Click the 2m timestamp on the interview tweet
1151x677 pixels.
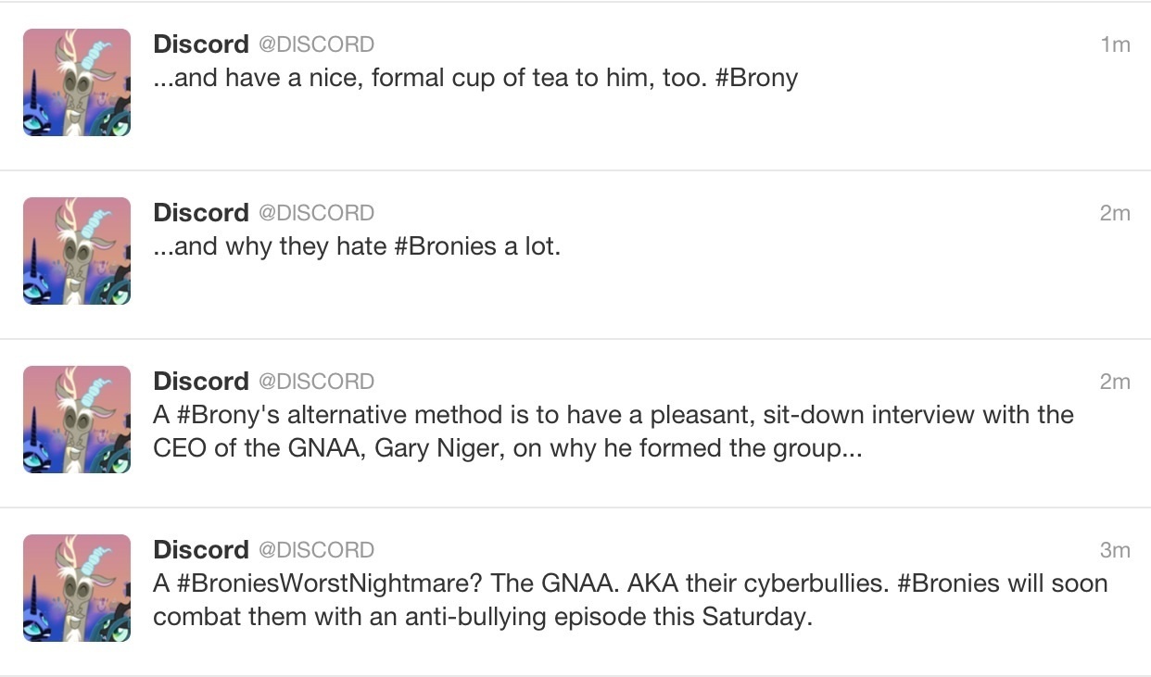pos(1114,382)
